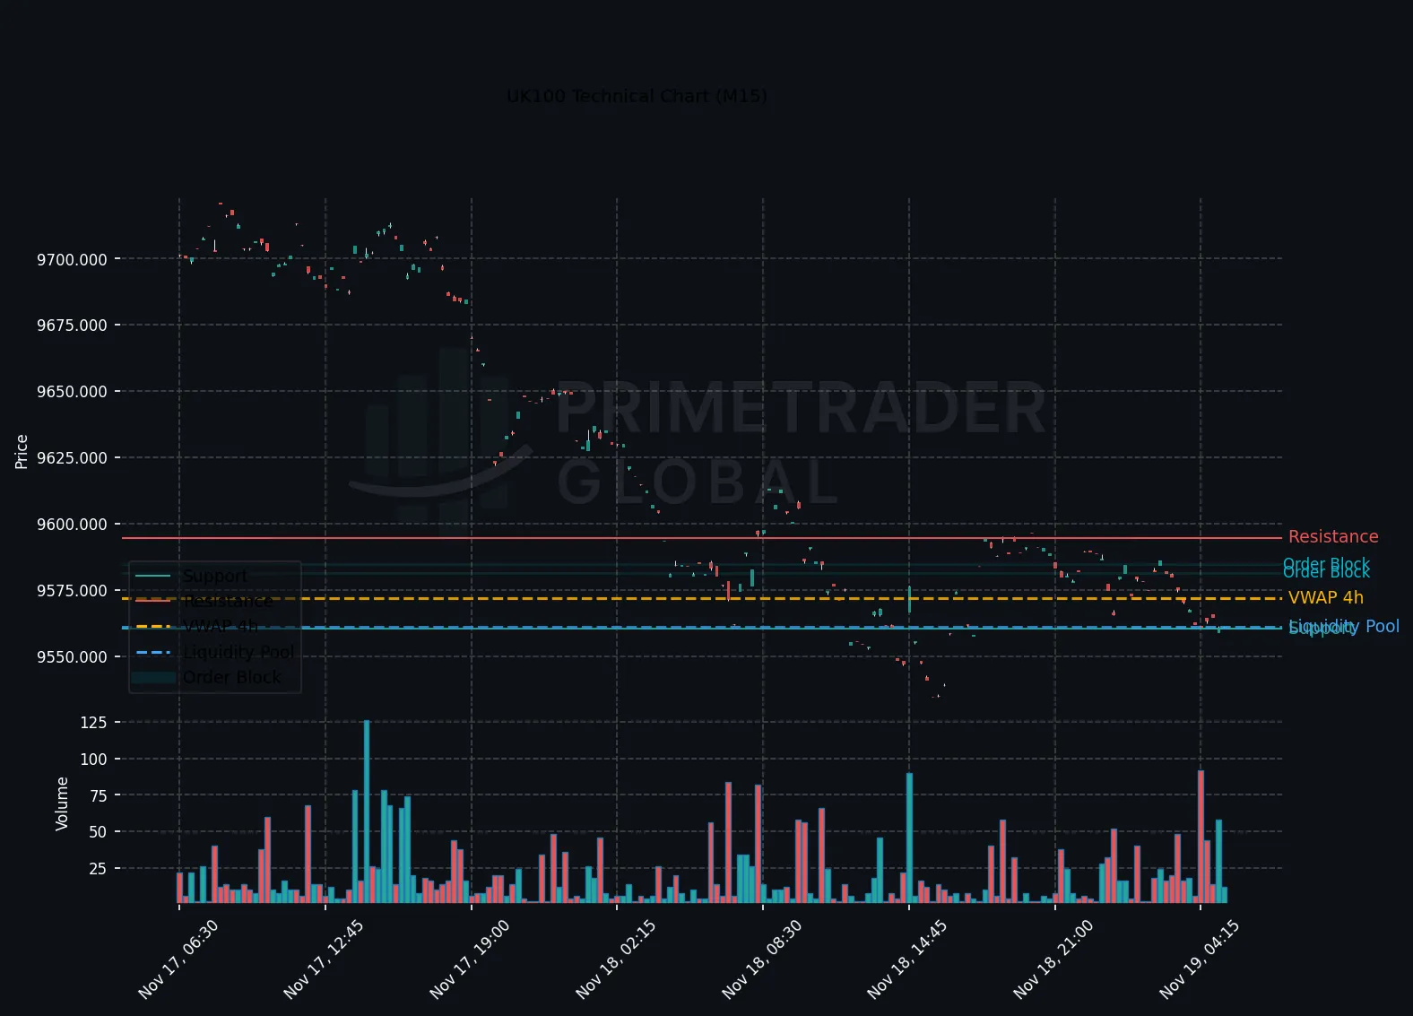Select the 9550.000 price axis tick label
The image size is (1413, 1016).
(72, 656)
